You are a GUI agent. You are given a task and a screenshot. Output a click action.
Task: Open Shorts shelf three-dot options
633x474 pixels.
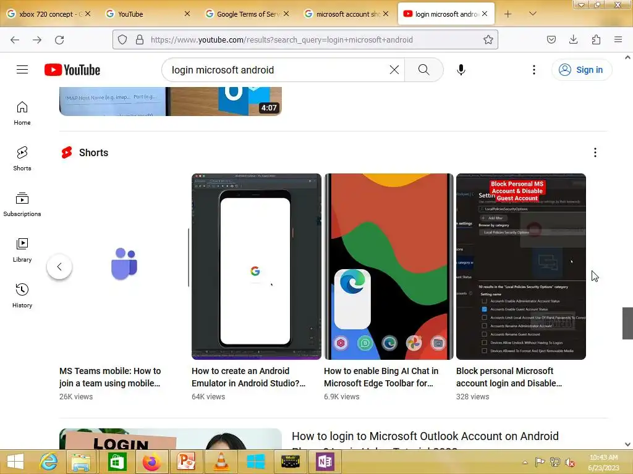point(595,152)
